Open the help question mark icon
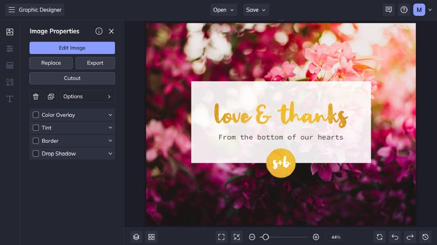Screen dimensions: 437x245 (404, 10)
